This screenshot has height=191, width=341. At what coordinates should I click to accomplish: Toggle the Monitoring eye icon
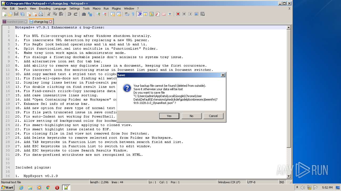[x=170, y=14]
